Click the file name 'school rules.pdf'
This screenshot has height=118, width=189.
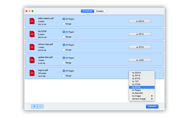(x=45, y=44)
